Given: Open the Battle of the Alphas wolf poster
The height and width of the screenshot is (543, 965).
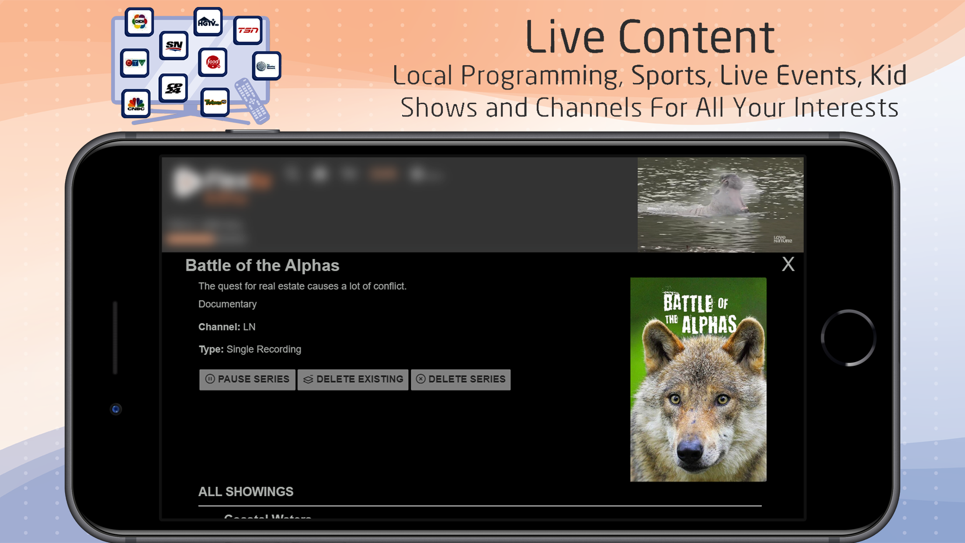Looking at the screenshot, I should pos(698,379).
